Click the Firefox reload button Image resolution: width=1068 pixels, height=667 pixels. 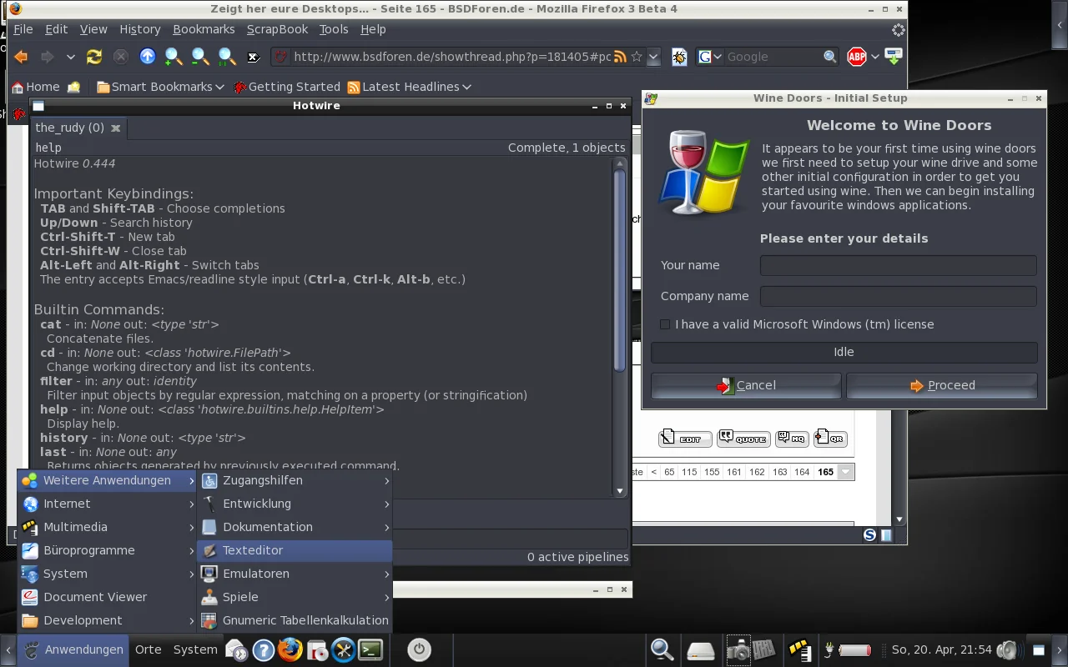[94, 57]
